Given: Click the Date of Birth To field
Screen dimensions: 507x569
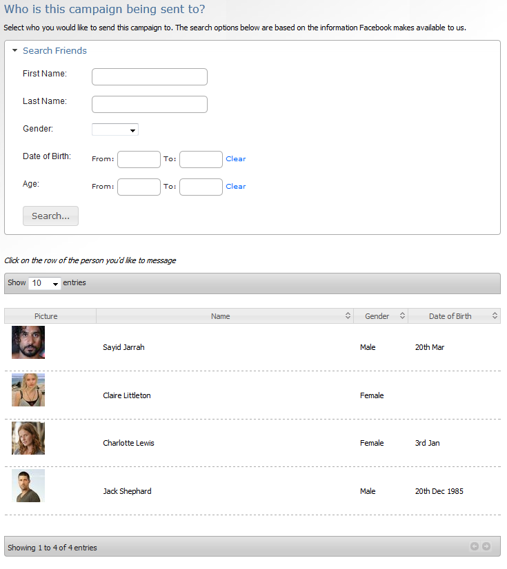Looking at the screenshot, I should [201, 159].
